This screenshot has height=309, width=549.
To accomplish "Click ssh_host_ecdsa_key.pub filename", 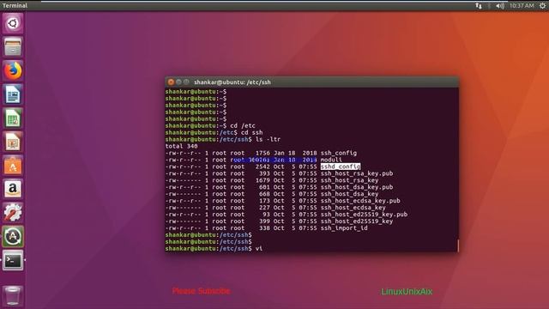I will click(360, 201).
